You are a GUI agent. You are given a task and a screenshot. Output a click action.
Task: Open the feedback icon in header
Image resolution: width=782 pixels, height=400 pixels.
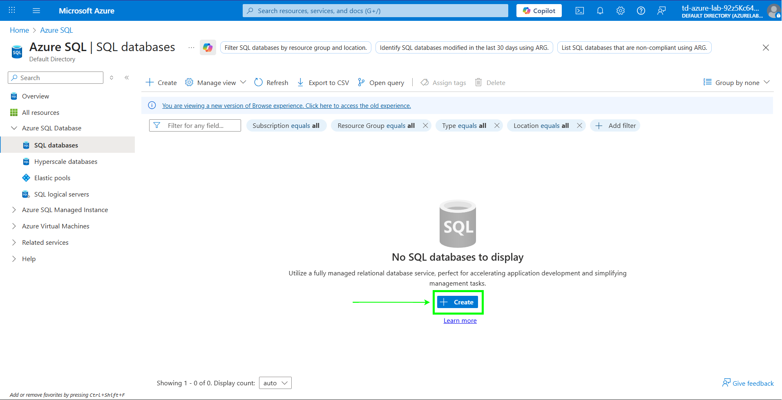click(661, 11)
